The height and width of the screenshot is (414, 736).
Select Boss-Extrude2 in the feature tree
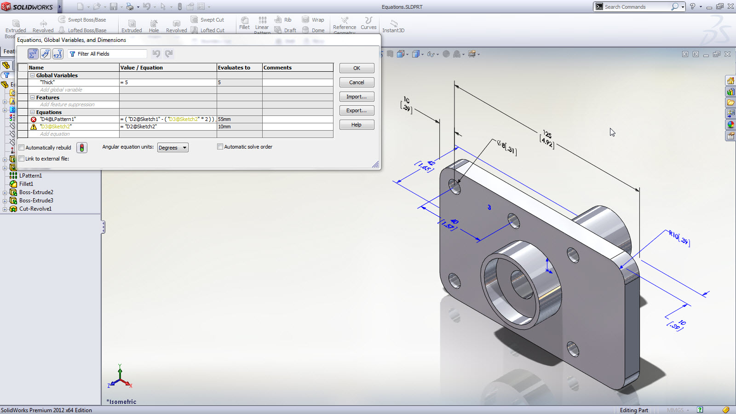tap(36, 192)
